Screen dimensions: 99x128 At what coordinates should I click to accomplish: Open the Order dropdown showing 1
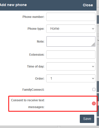tap(71, 78)
